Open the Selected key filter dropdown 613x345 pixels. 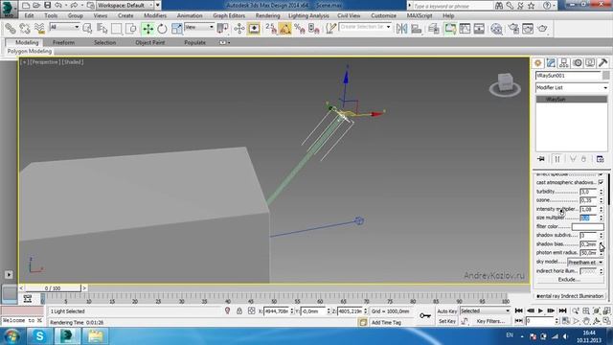click(x=486, y=310)
